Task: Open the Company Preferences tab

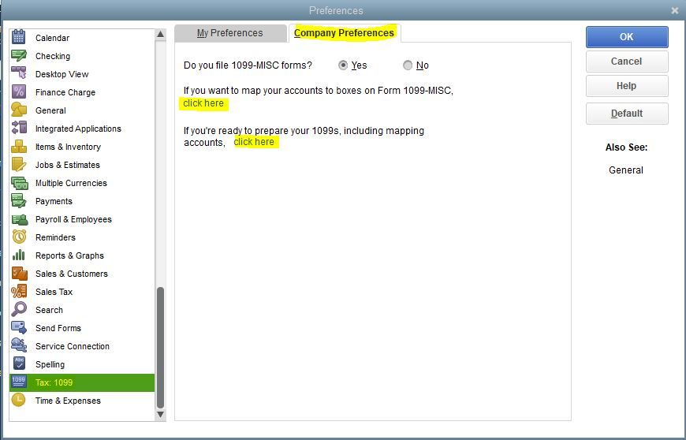Action: point(344,33)
